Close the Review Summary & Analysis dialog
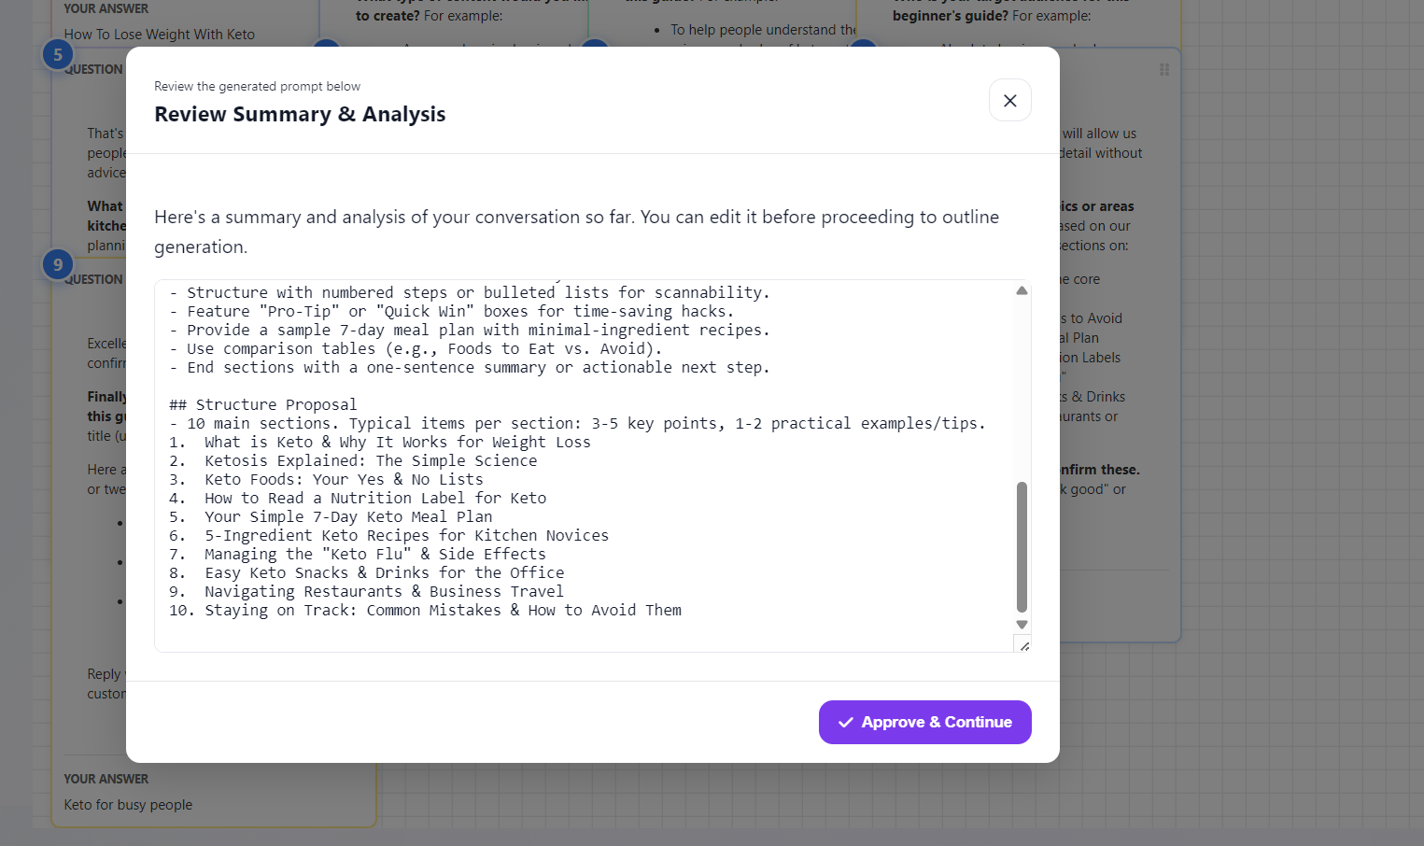This screenshot has width=1424, height=846. point(1009,101)
